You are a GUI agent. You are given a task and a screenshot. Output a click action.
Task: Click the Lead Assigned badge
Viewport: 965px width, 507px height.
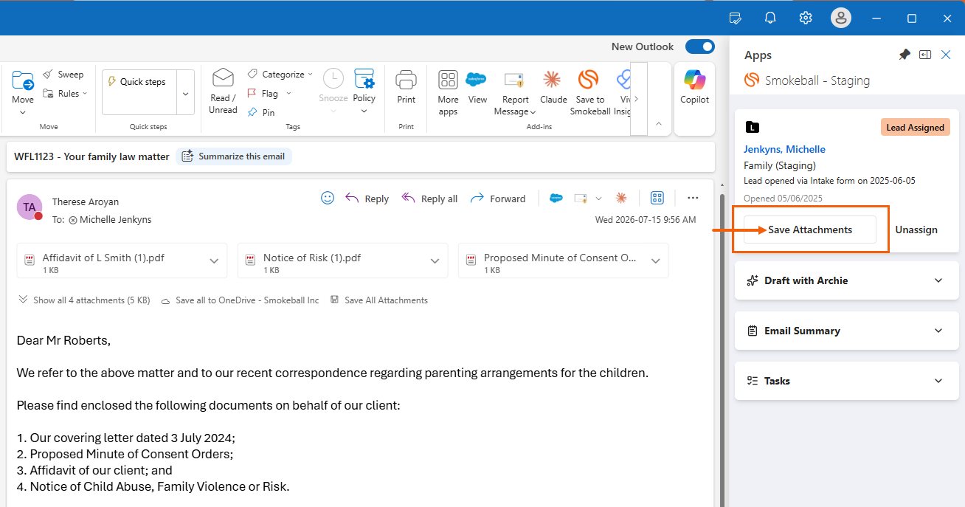(915, 128)
